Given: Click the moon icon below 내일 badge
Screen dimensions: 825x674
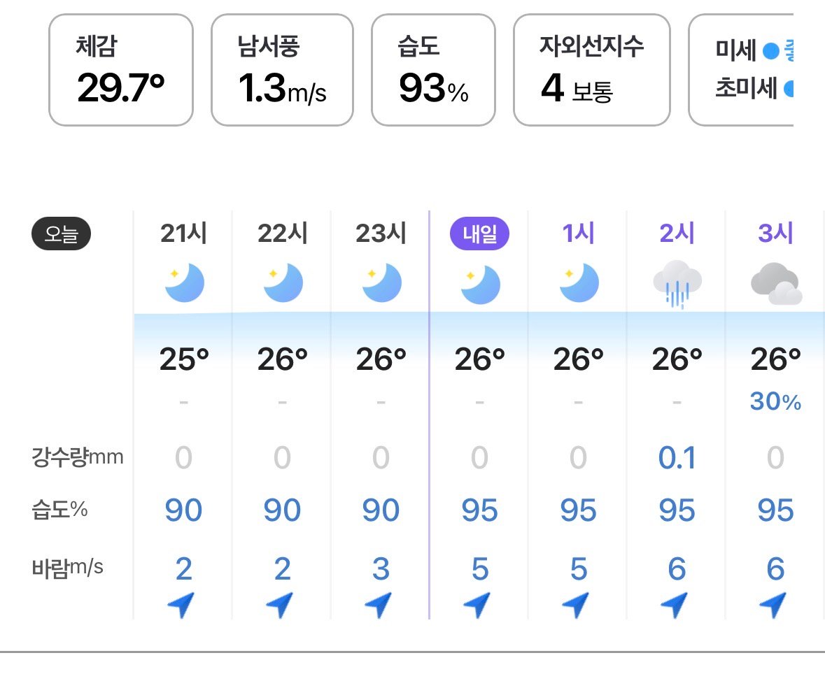Looking at the screenshot, I should coord(480,285).
